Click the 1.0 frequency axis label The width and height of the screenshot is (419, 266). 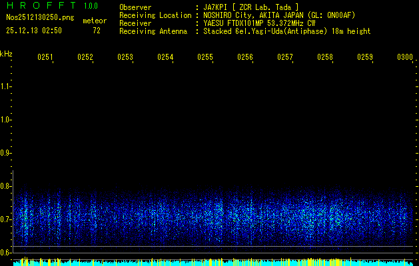coord(6,120)
